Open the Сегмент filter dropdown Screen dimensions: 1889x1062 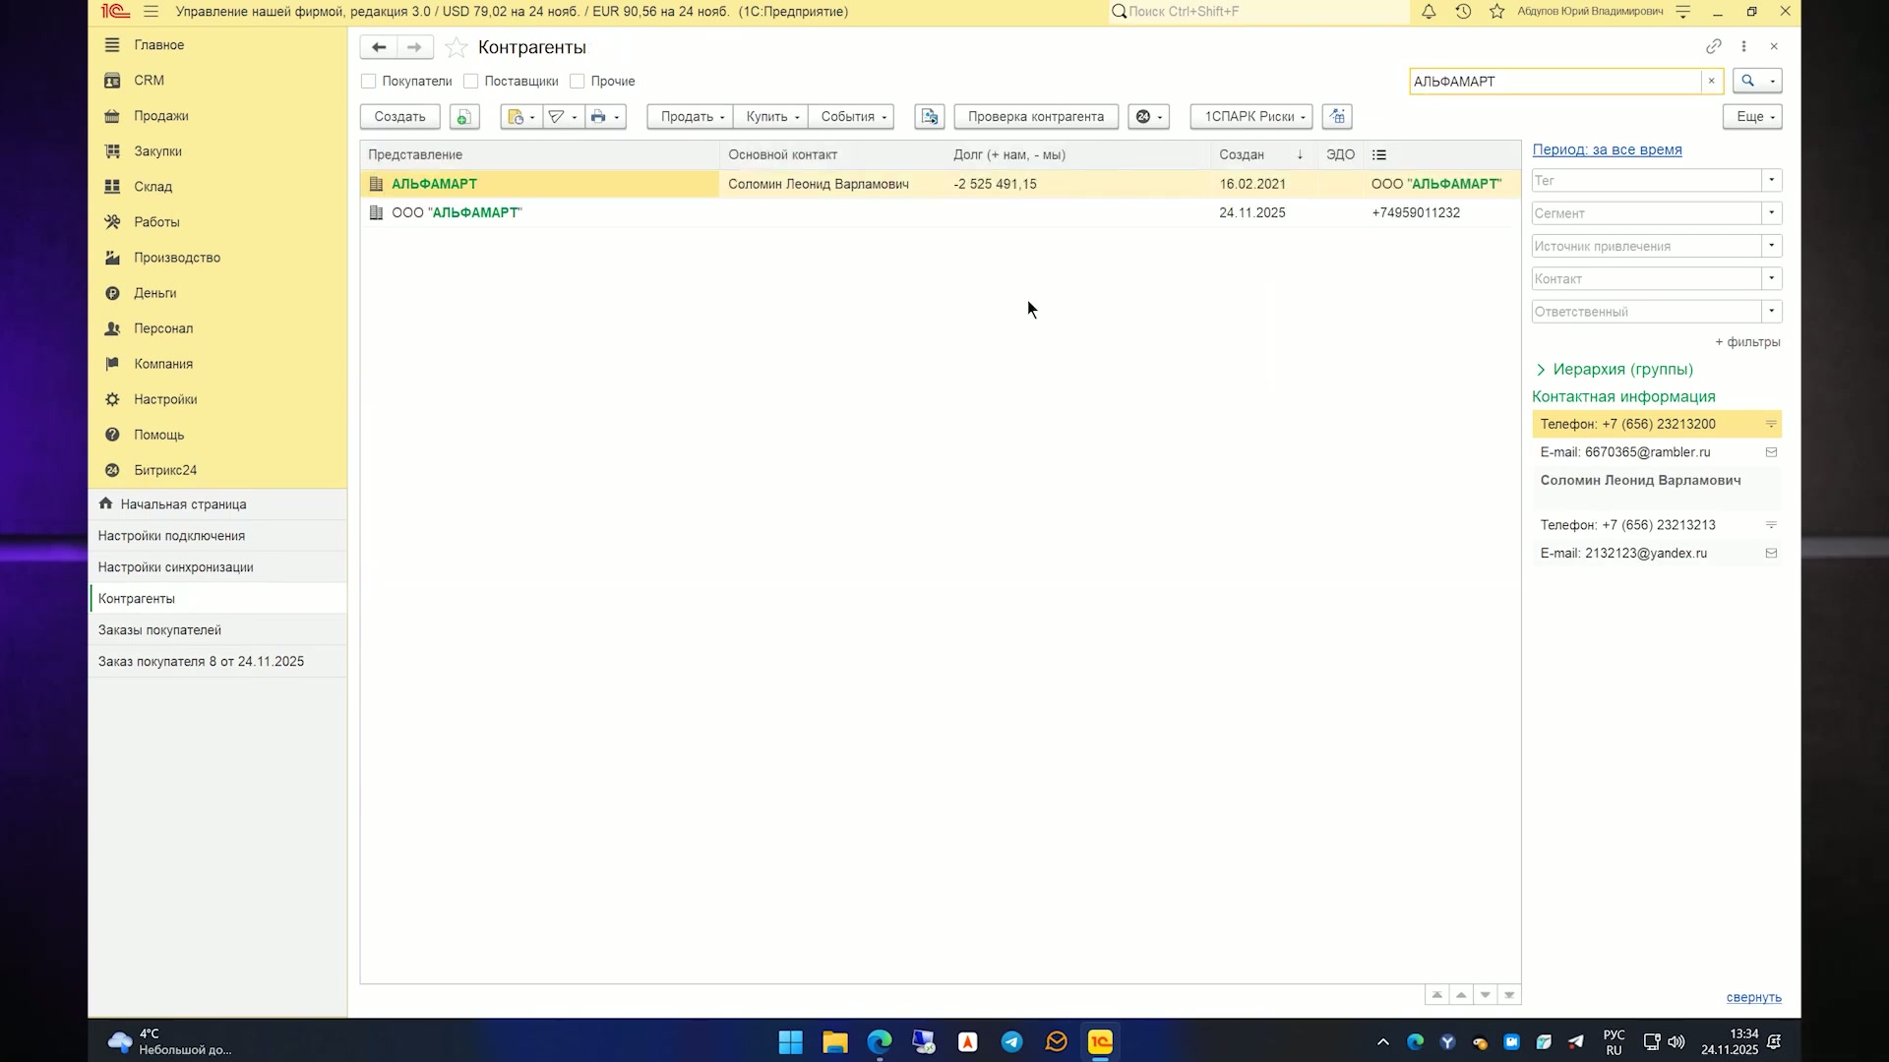[1771, 213]
